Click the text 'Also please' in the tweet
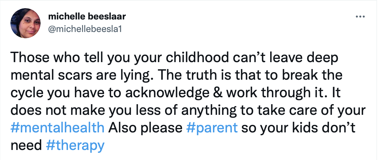The width and height of the screenshot is (378, 160). [145, 128]
